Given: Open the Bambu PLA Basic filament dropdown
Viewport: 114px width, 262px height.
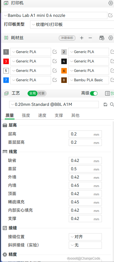Looking at the screenshot, I should 89,80.
